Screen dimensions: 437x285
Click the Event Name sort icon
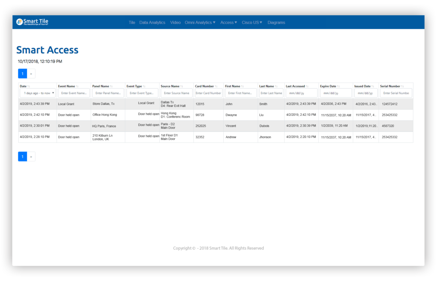[77, 86]
